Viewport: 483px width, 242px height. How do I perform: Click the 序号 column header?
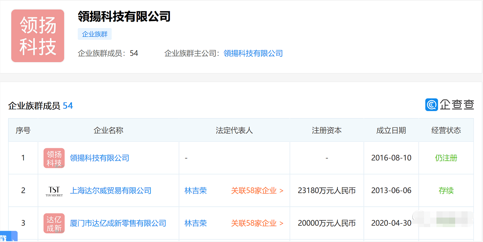coord(23,131)
